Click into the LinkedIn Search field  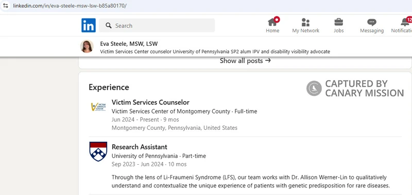coord(157,25)
